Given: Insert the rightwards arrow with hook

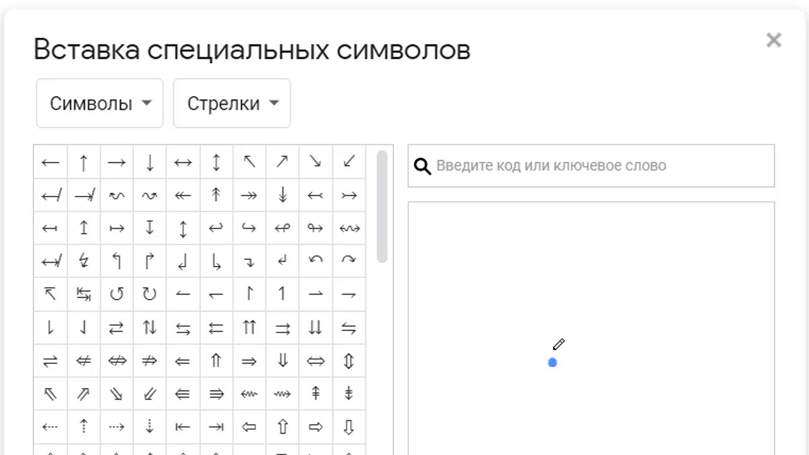Looking at the screenshot, I should (x=249, y=228).
